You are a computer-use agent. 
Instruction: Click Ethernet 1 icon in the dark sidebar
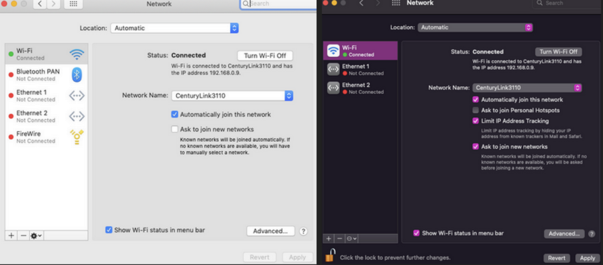(333, 69)
